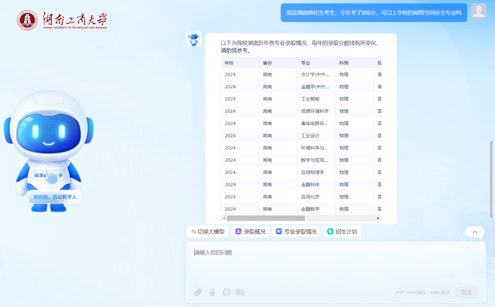Click the 专业 column header in the table
The height and width of the screenshot is (307, 495).
click(x=306, y=63)
